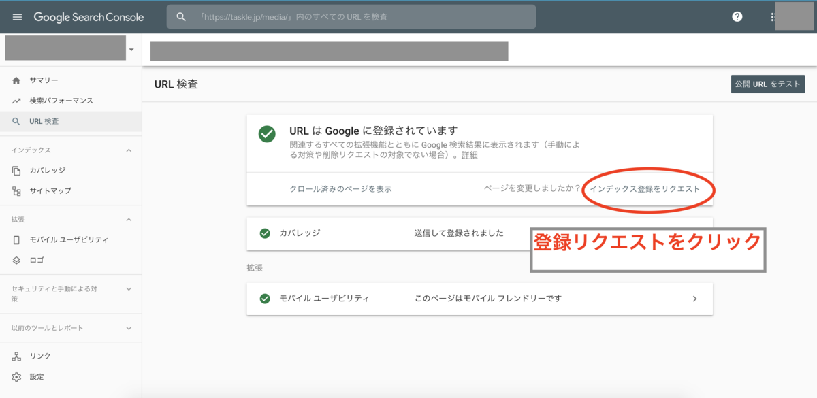Expand セキュリティと手動による対策 section
The image size is (817, 398).
(129, 289)
